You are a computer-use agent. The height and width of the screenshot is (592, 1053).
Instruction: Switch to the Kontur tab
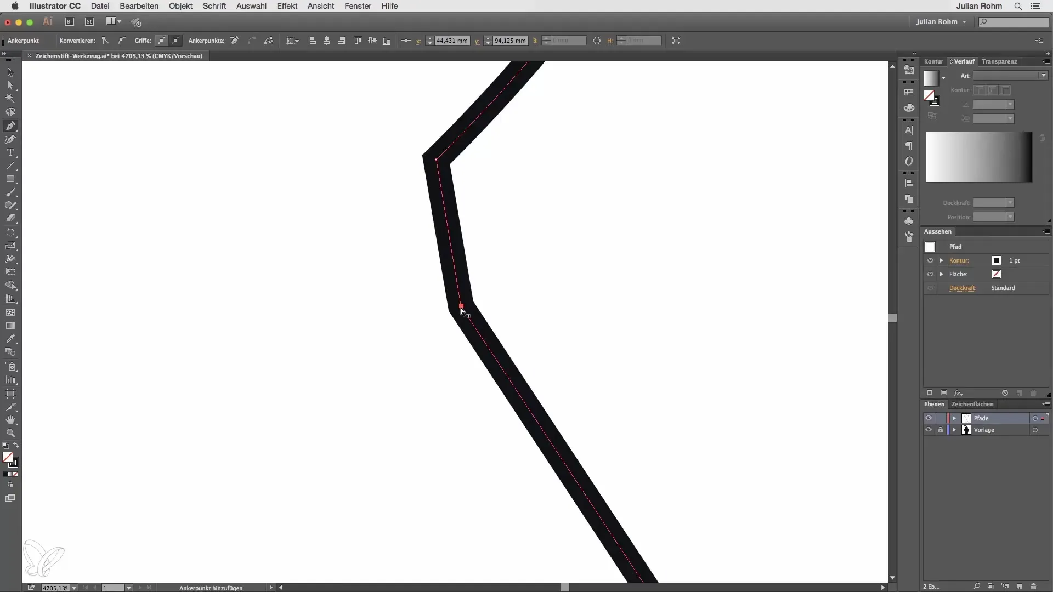933,61
